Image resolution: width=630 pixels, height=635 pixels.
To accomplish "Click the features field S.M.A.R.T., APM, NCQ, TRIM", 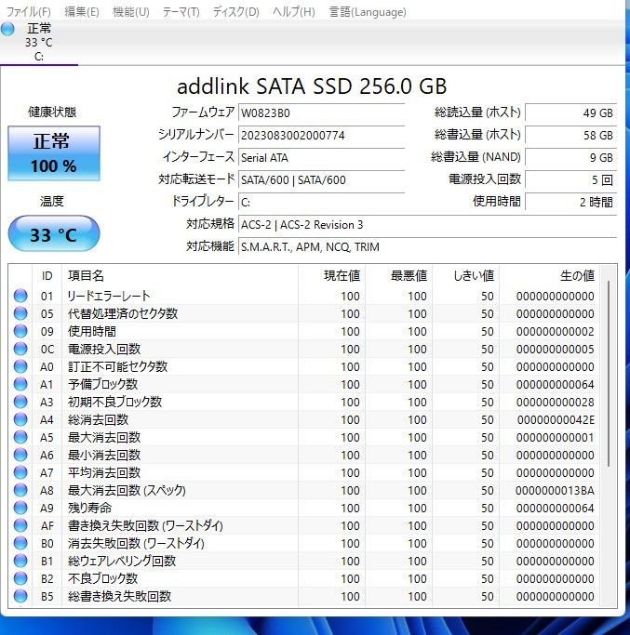I will pyautogui.click(x=428, y=246).
